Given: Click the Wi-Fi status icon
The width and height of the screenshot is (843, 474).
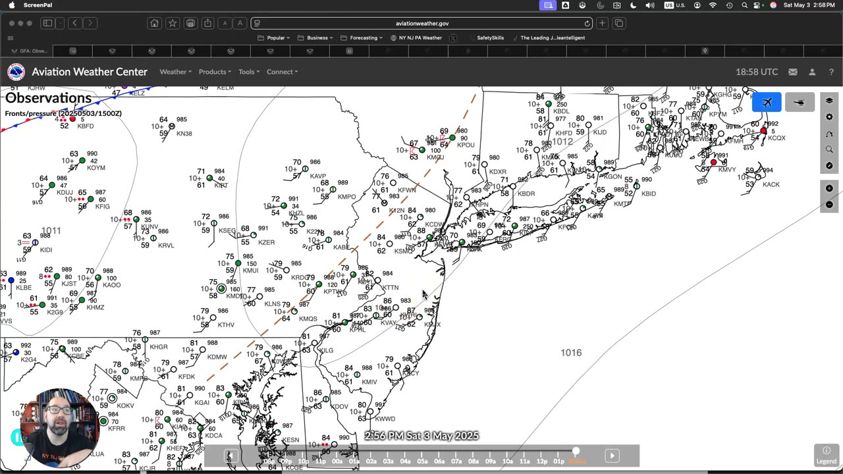Looking at the screenshot, I should point(713,5).
